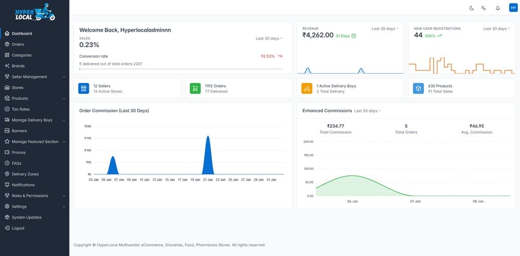520x256 pixels.
Task: Open notifications bell in the top bar
Action: coord(498,8)
